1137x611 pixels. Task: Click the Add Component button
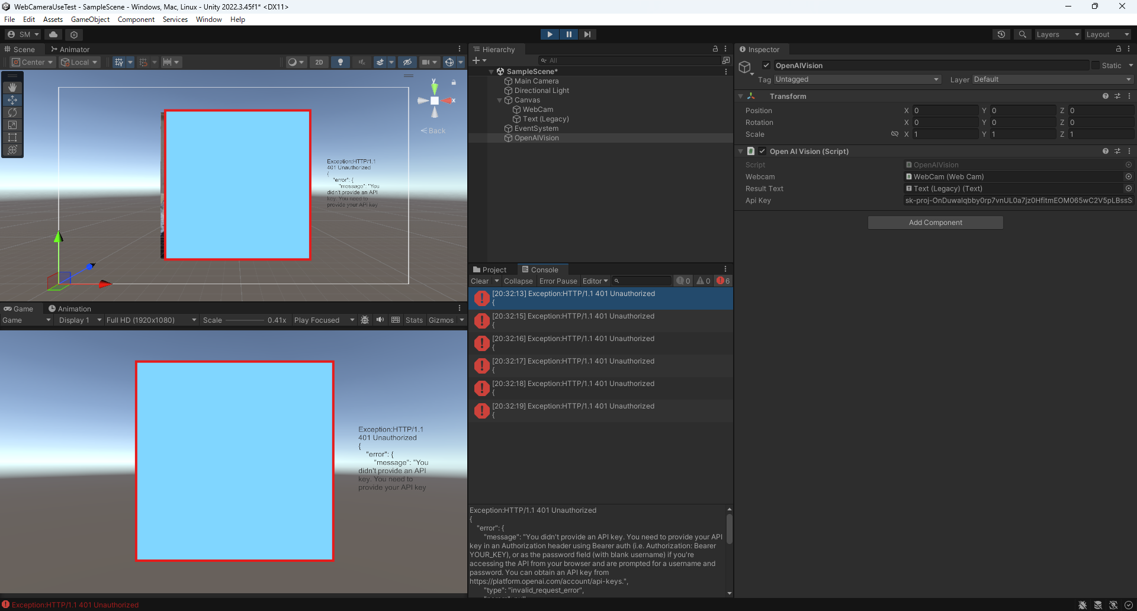[x=935, y=223]
